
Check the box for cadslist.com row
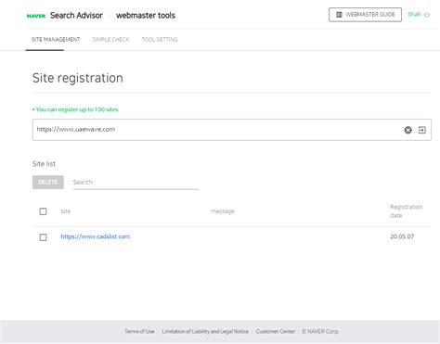pos(43,237)
